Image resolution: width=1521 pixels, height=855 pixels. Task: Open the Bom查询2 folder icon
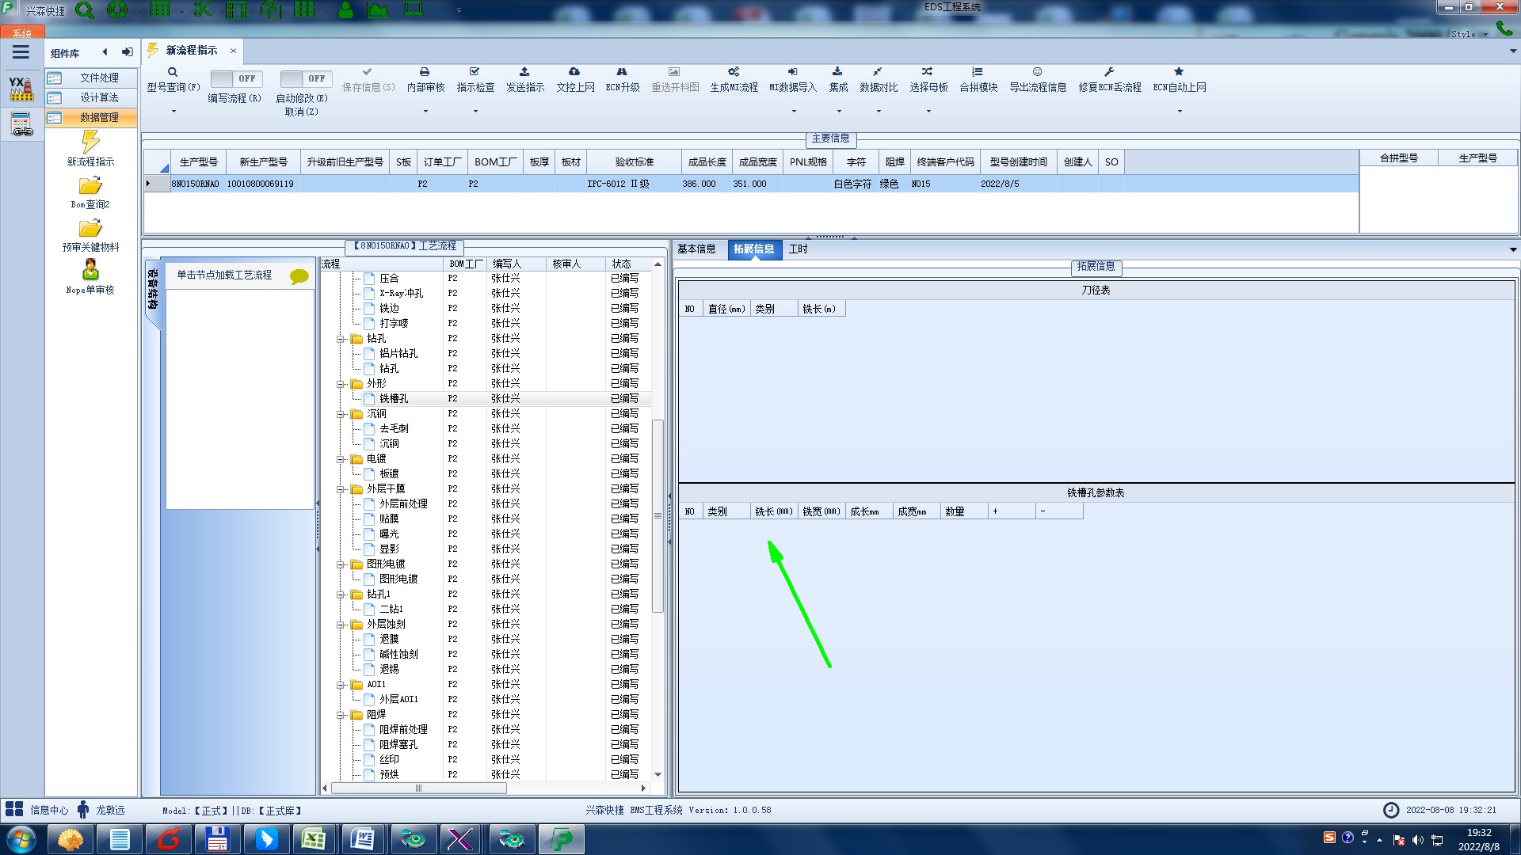coord(90,186)
